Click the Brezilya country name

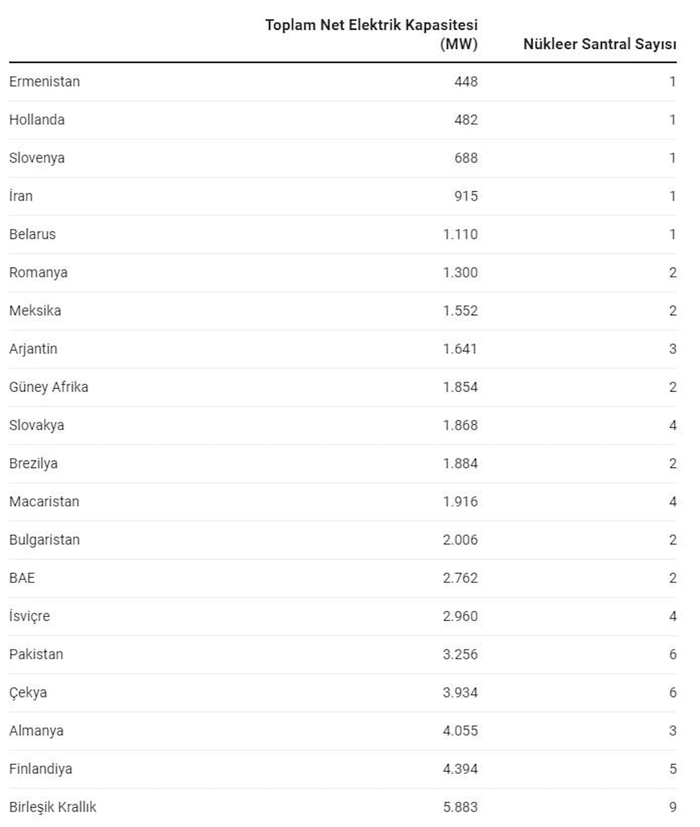33,463
